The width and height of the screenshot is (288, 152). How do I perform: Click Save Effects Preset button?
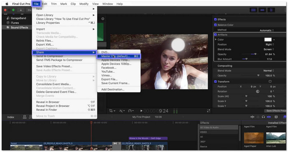(275, 111)
